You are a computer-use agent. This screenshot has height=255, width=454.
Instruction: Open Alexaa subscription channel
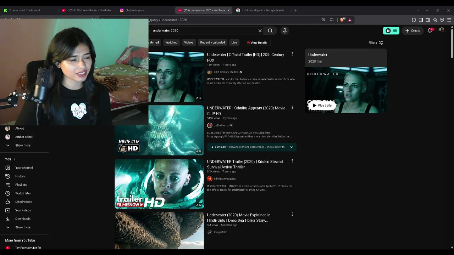coord(20,129)
